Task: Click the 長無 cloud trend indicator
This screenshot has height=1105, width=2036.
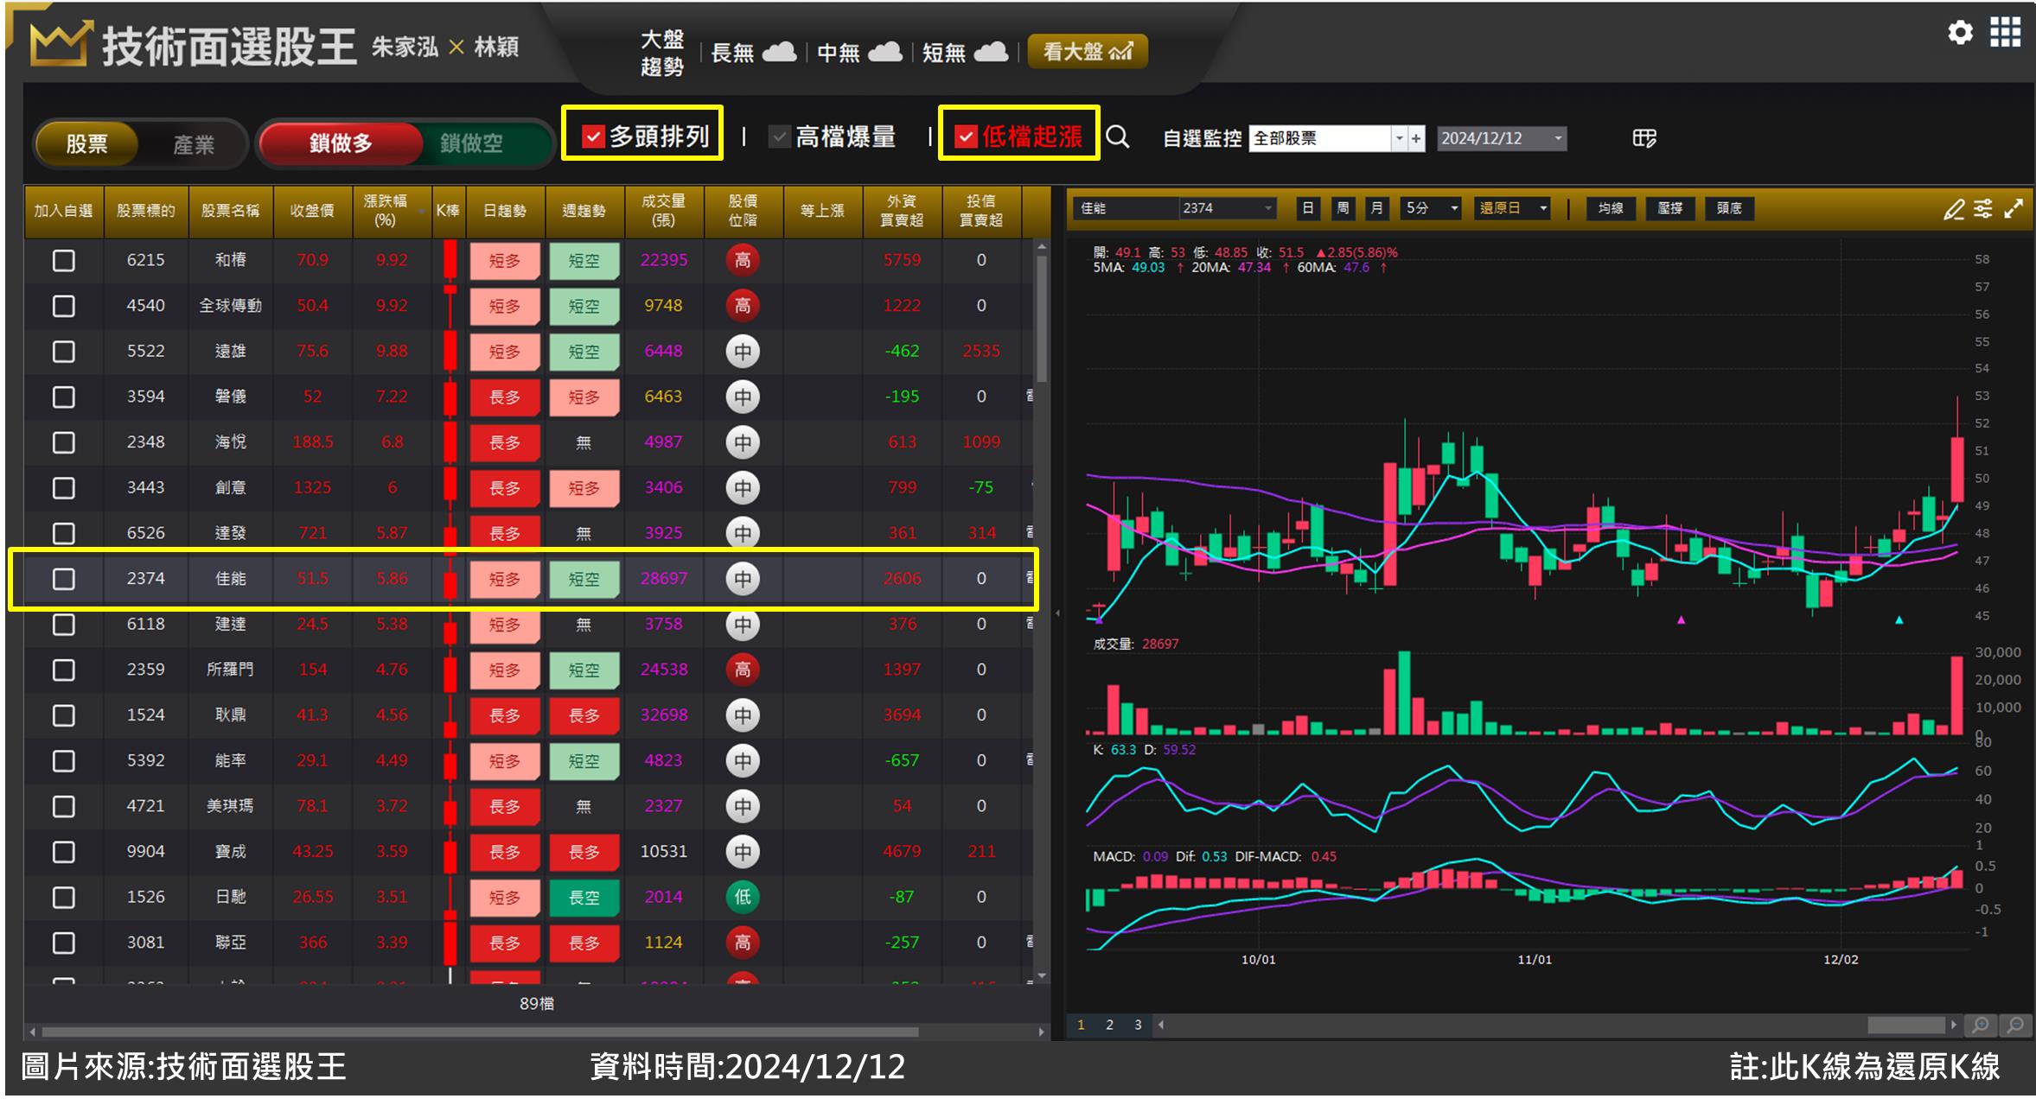Action: tap(753, 53)
